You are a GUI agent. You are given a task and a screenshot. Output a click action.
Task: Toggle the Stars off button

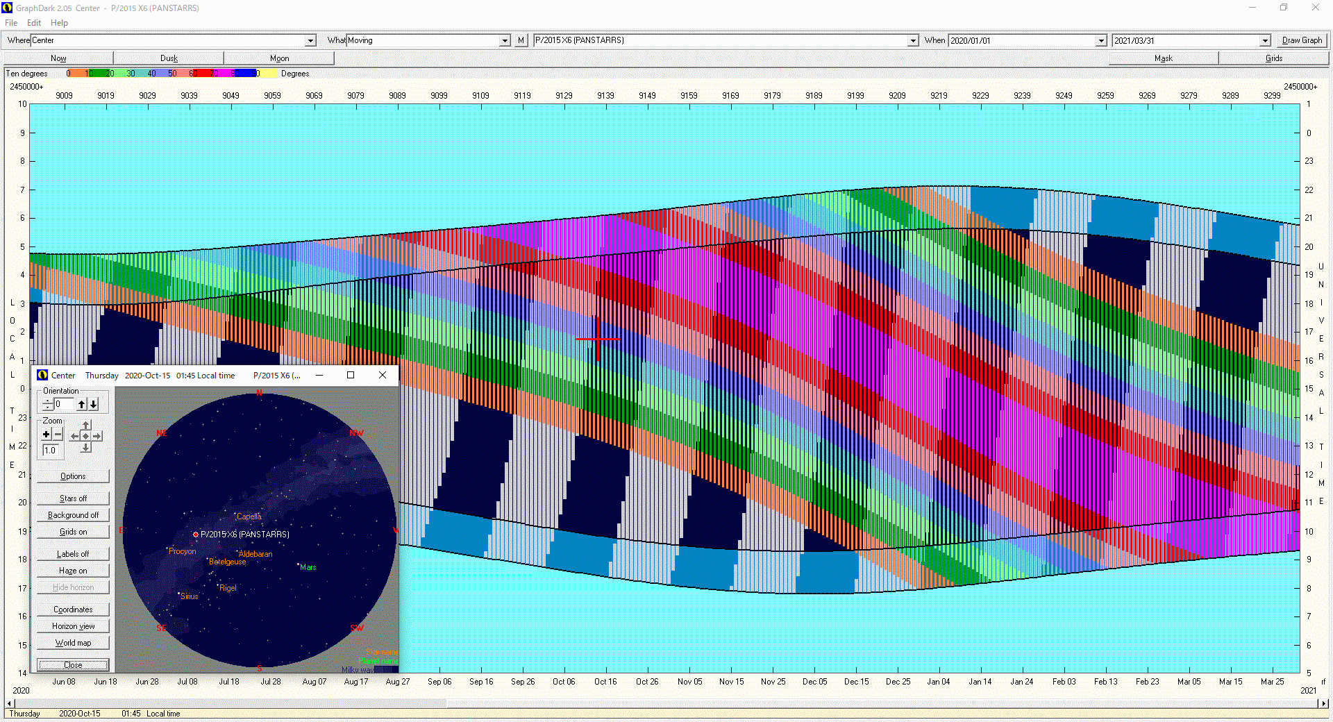point(73,498)
